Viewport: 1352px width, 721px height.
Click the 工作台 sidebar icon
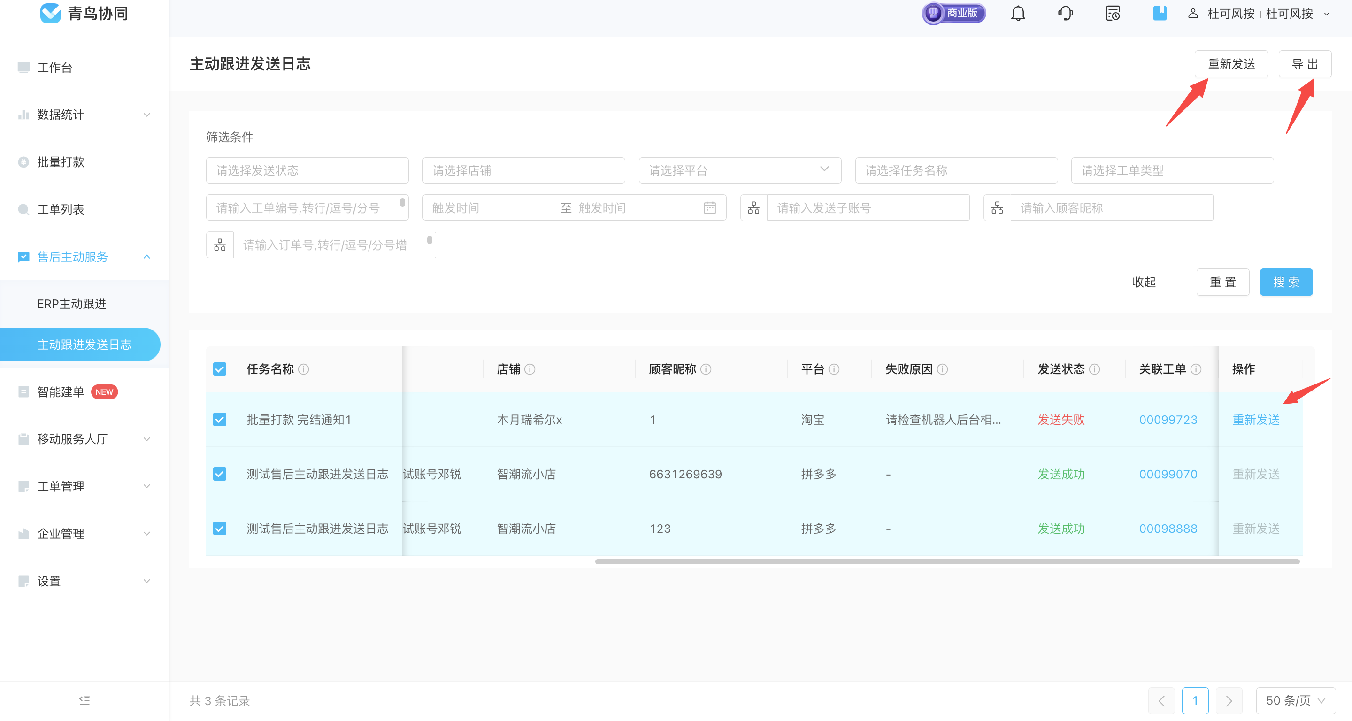click(x=23, y=67)
